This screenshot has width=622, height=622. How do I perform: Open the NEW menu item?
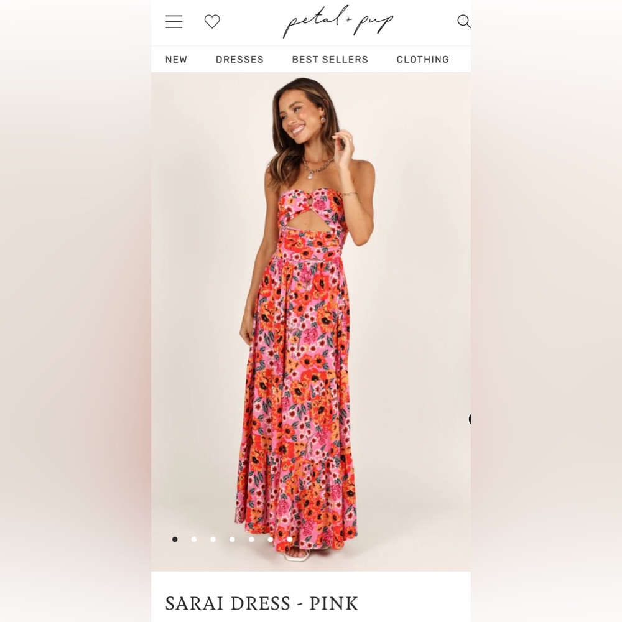[176, 59]
